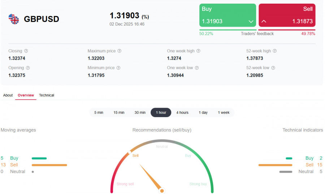Click the 49.78% sell feedback value
Image resolution: width=325 pixels, height=194 pixels.
(x=308, y=34)
